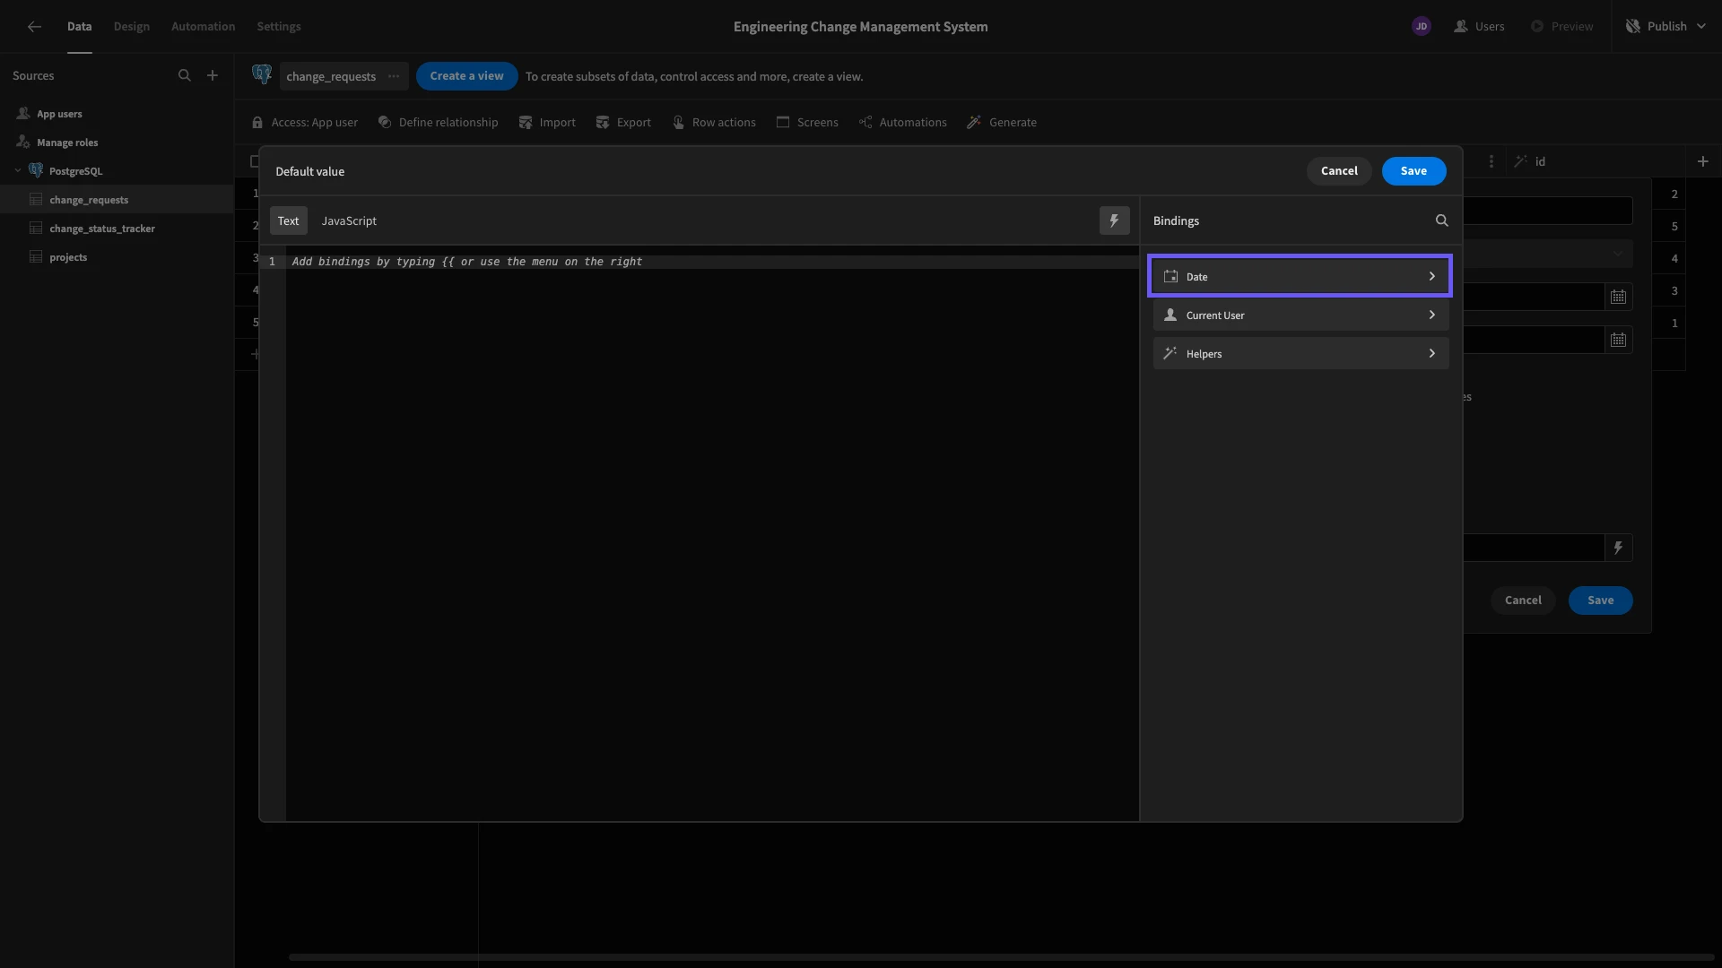The image size is (1722, 968).
Task: Click the column options vertical dots
Action: pyautogui.click(x=1491, y=161)
